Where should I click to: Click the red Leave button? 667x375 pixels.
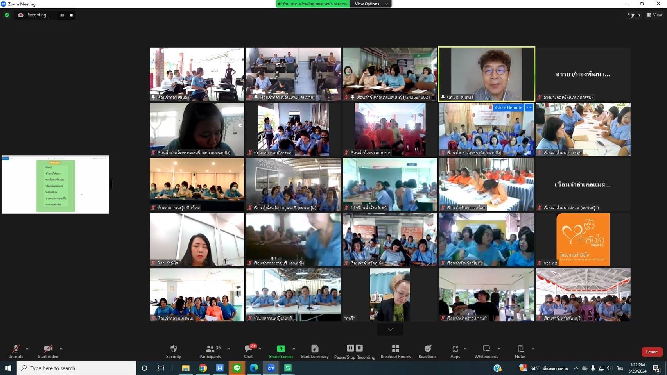tap(652, 352)
